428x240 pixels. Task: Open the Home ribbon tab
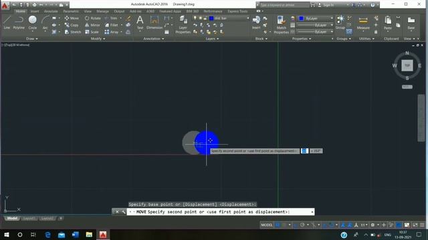20,11
